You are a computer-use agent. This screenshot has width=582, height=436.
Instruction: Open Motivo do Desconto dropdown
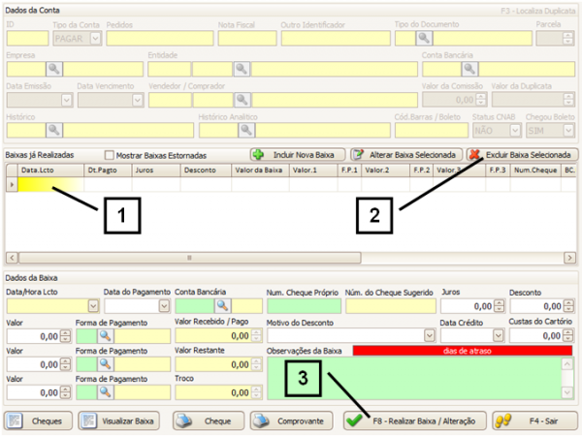click(429, 335)
